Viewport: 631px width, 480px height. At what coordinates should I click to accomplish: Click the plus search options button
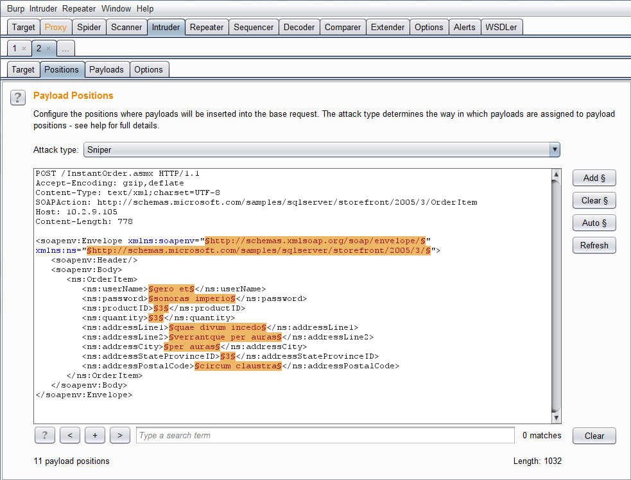pyautogui.click(x=95, y=435)
